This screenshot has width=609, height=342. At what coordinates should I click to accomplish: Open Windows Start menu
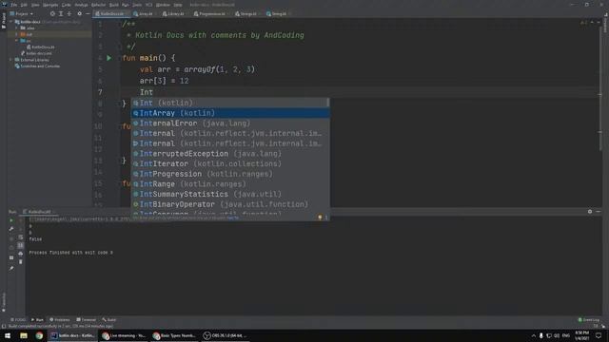pos(8,335)
